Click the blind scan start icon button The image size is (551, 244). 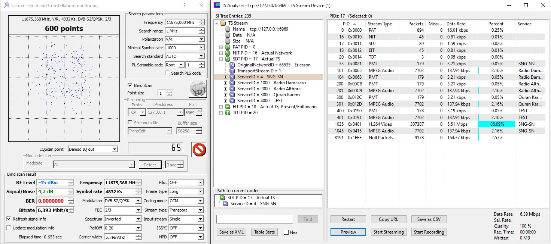(x=198, y=89)
